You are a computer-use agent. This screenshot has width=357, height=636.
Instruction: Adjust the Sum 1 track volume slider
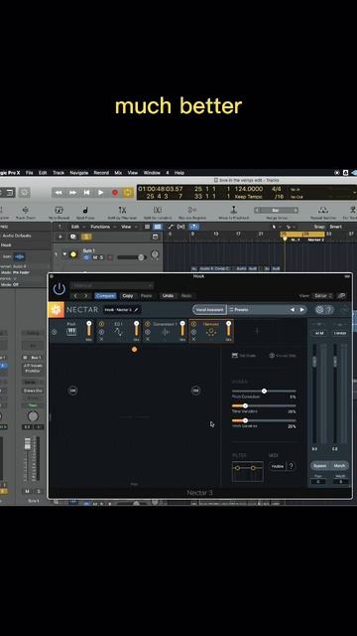tap(131, 257)
